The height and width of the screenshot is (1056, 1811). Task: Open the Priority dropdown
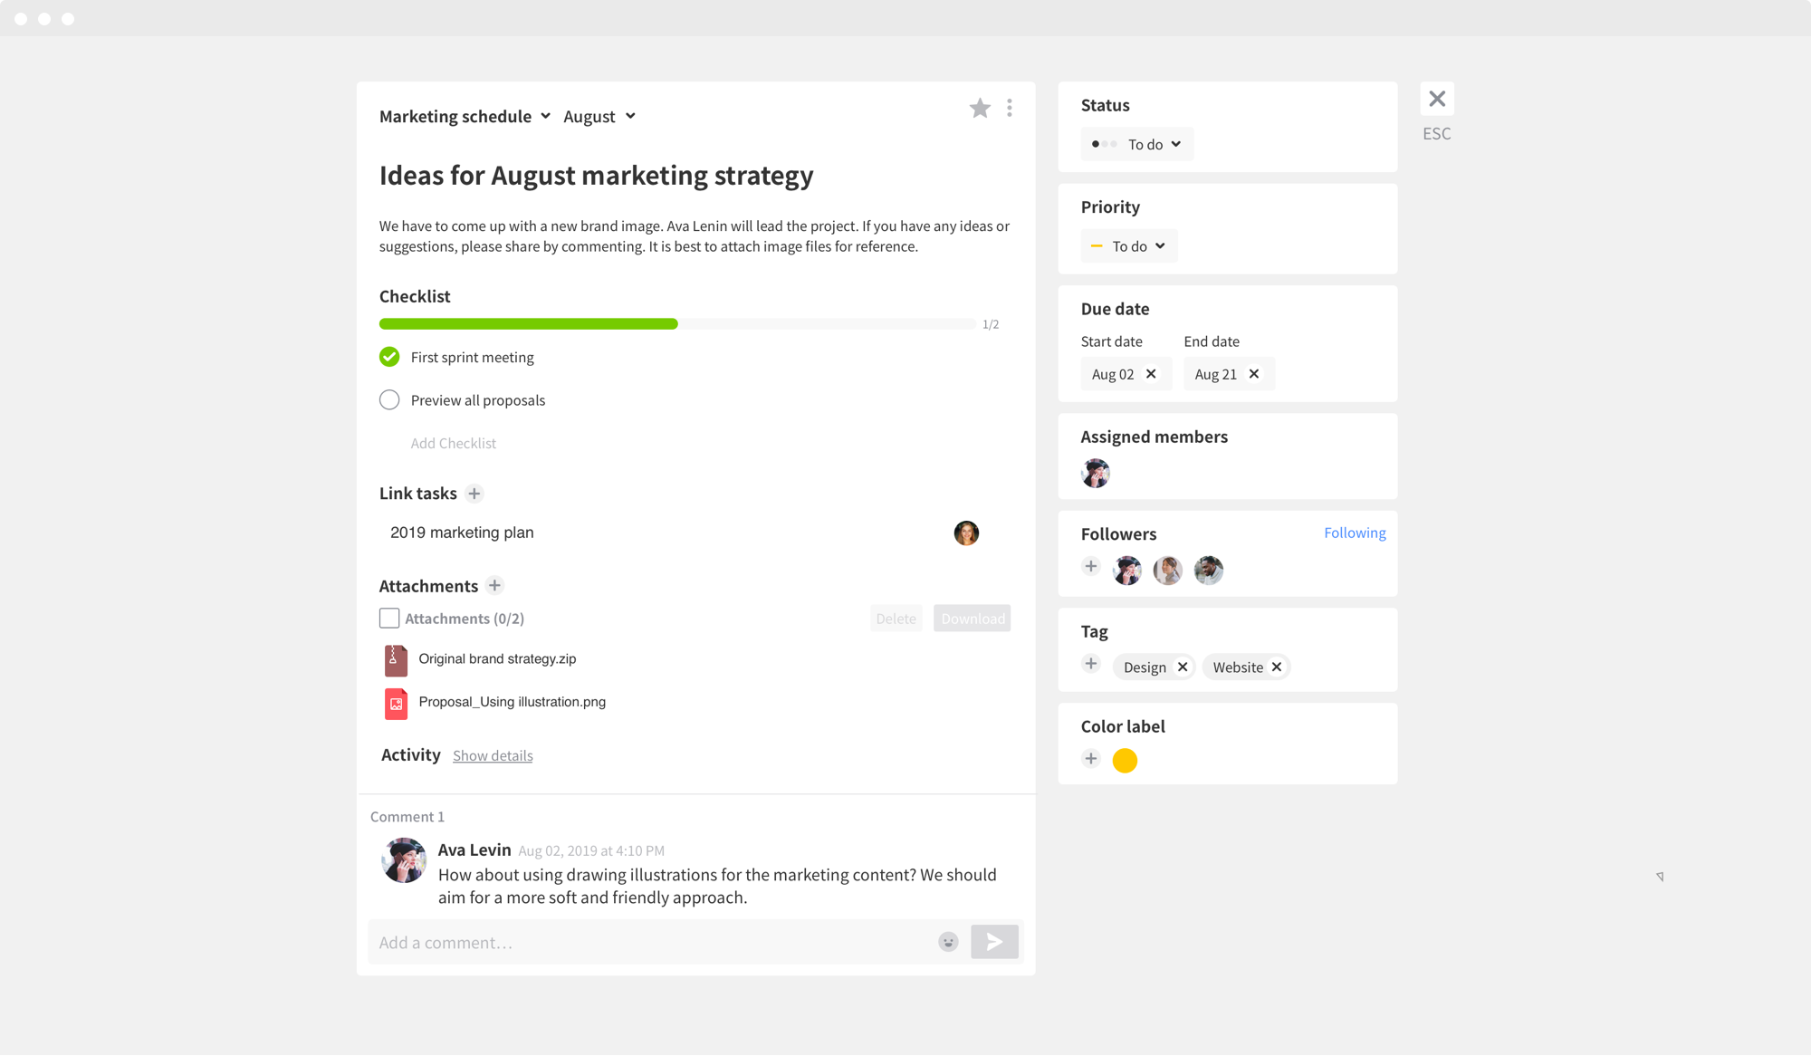(1129, 246)
